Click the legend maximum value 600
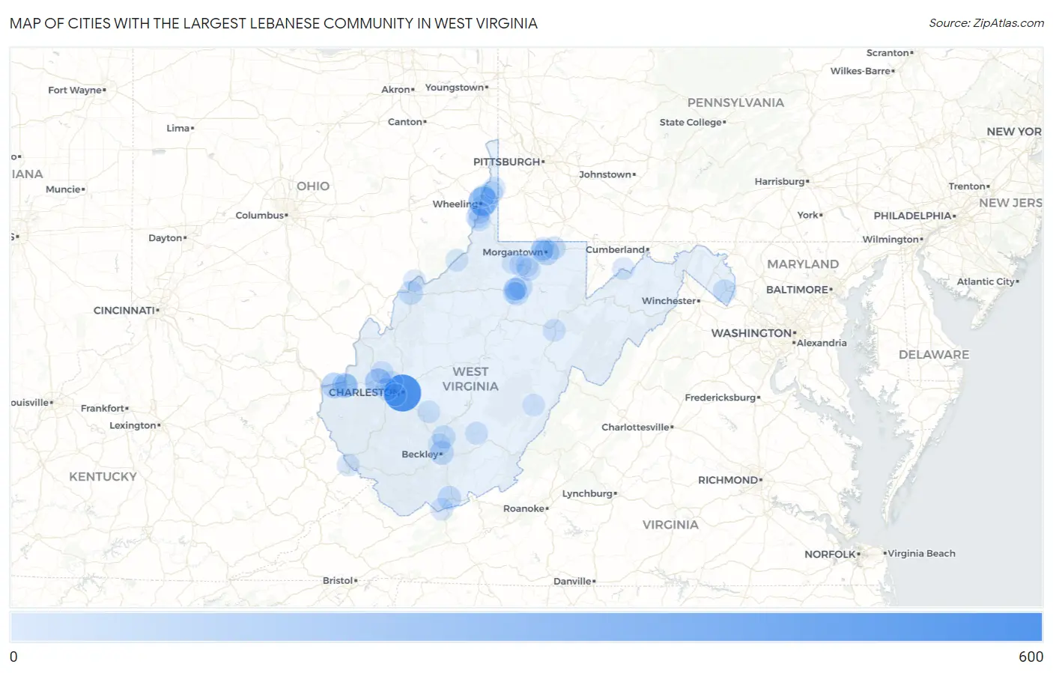 1031,657
